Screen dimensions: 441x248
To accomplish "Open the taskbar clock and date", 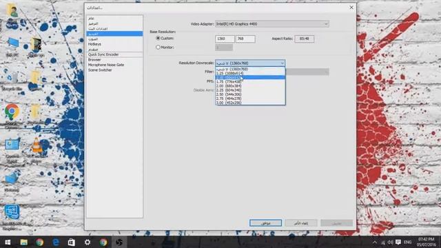I will 426,242.
